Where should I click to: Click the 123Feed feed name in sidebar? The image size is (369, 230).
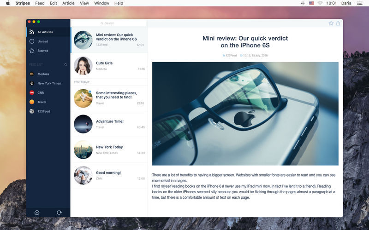(44, 111)
